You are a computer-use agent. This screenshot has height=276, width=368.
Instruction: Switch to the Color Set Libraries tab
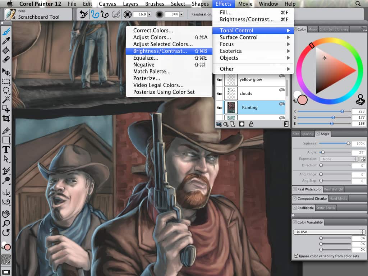tap(334, 29)
